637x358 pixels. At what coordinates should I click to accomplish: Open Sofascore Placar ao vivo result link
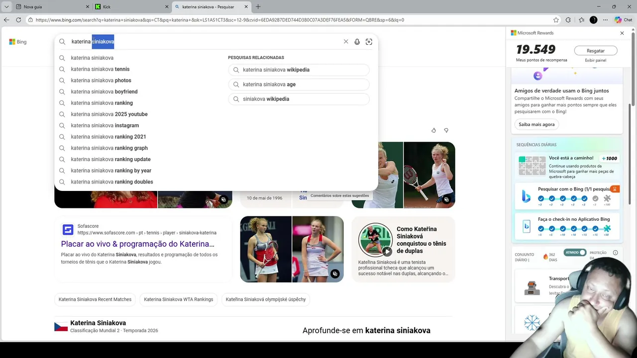click(138, 244)
